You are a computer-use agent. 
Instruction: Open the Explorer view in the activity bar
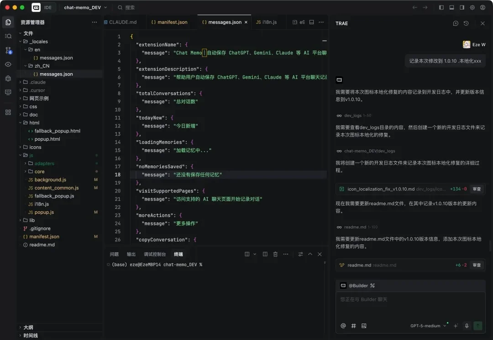click(x=7, y=21)
